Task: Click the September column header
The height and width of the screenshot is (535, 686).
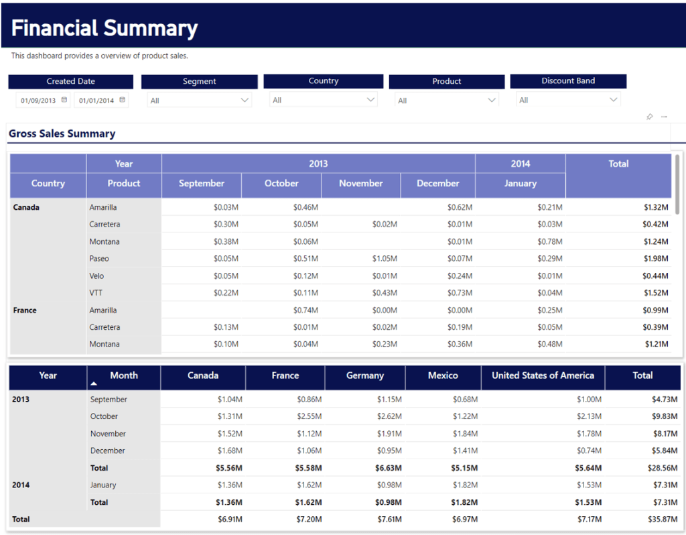Action: (x=201, y=184)
